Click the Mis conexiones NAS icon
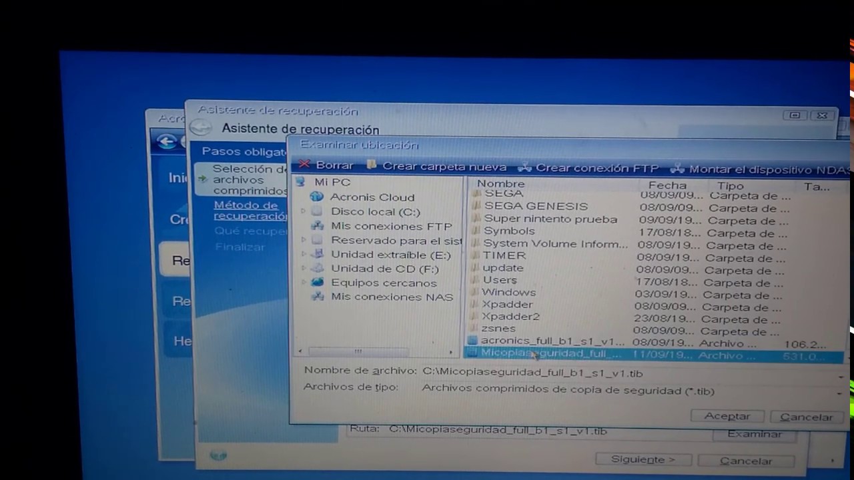854x480 pixels. [318, 297]
